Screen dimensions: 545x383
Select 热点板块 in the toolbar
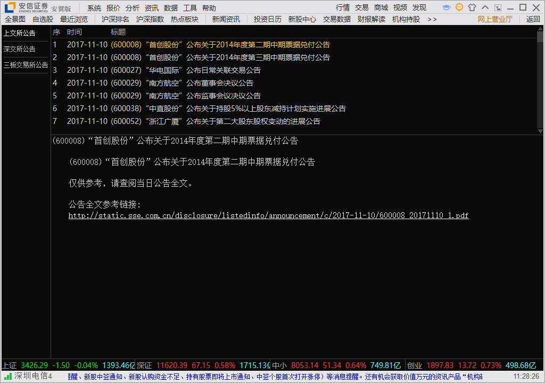coord(185,20)
